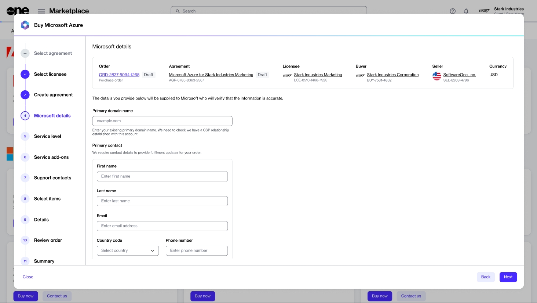Click the Microsoft Azure product icon
The width and height of the screenshot is (537, 303).
pyautogui.click(x=25, y=25)
